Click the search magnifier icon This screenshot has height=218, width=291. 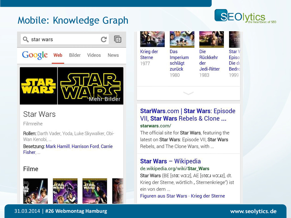tap(26, 39)
